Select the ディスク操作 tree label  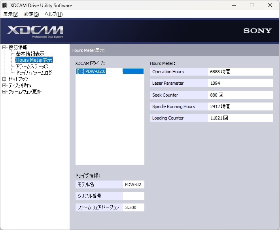(20, 85)
